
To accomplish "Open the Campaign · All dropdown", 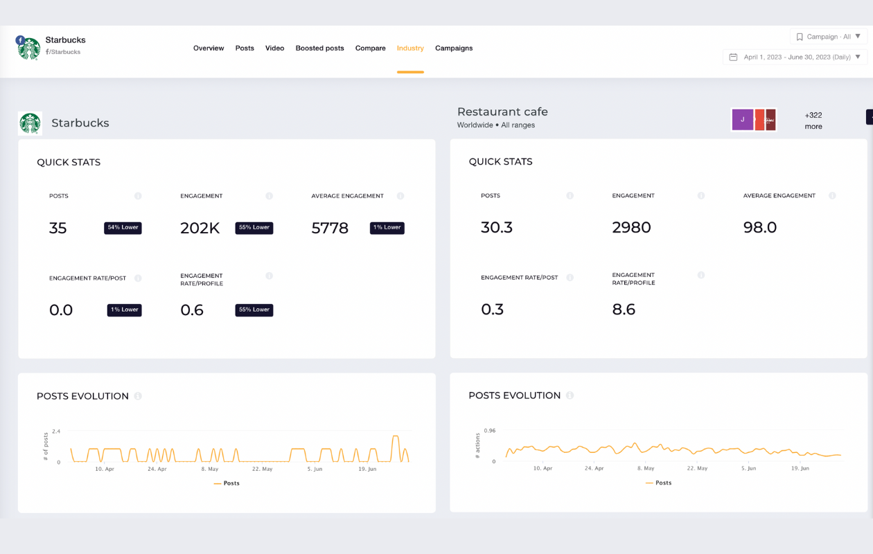I will 828,37.
